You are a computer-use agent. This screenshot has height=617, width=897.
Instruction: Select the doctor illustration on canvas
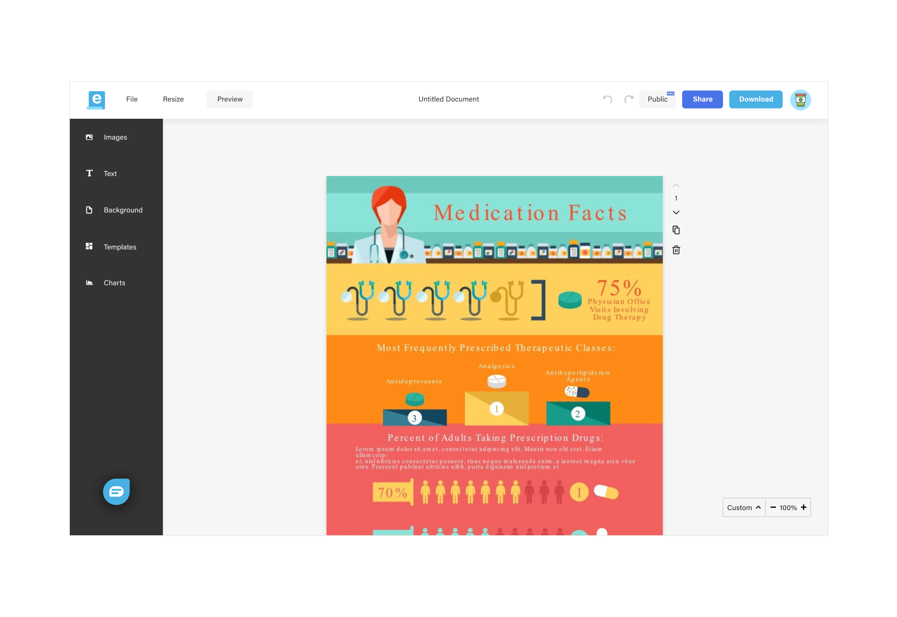pos(389,224)
